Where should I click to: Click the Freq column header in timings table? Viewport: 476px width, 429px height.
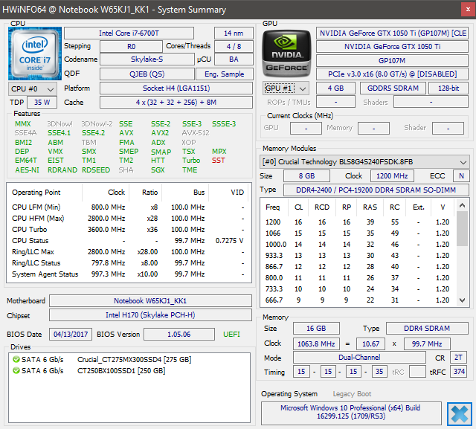point(273,207)
